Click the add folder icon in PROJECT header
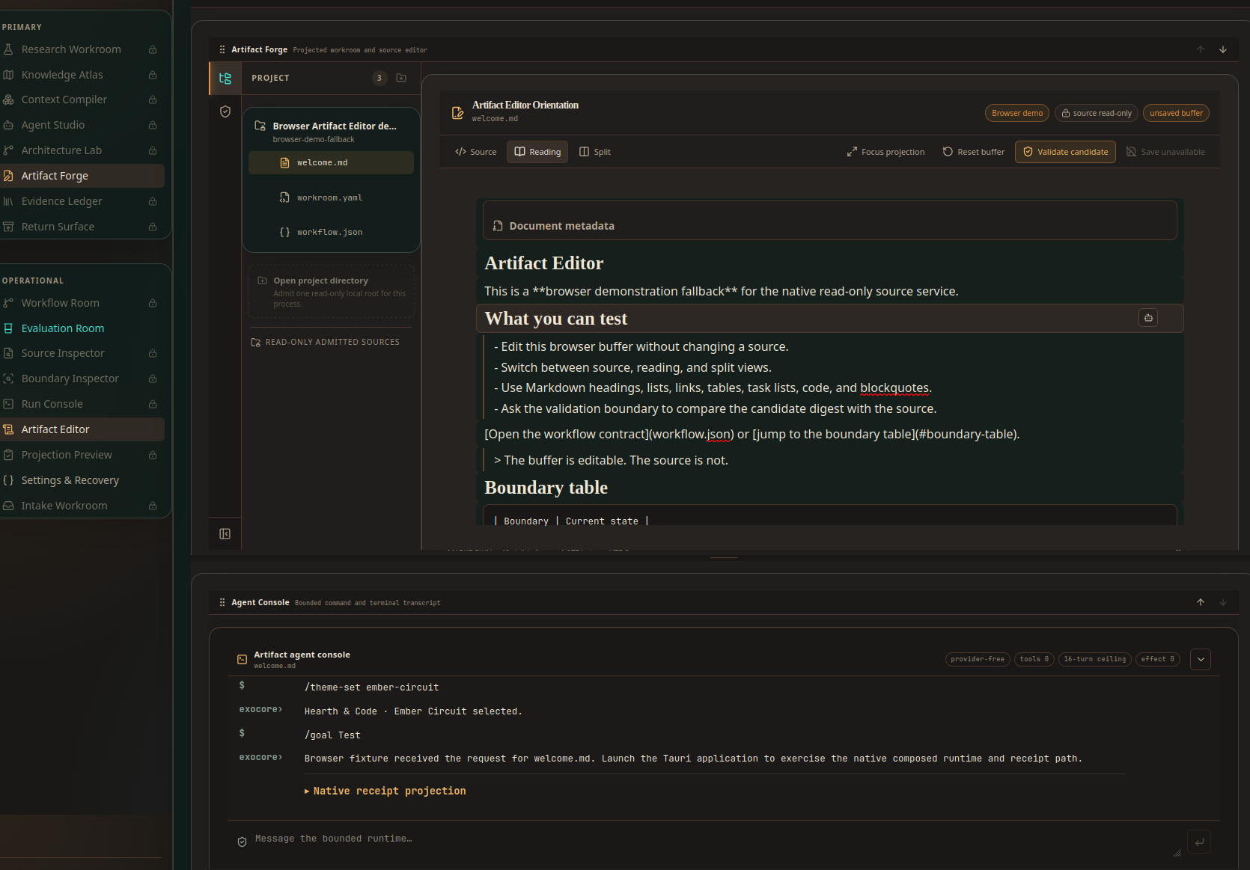 pos(401,78)
